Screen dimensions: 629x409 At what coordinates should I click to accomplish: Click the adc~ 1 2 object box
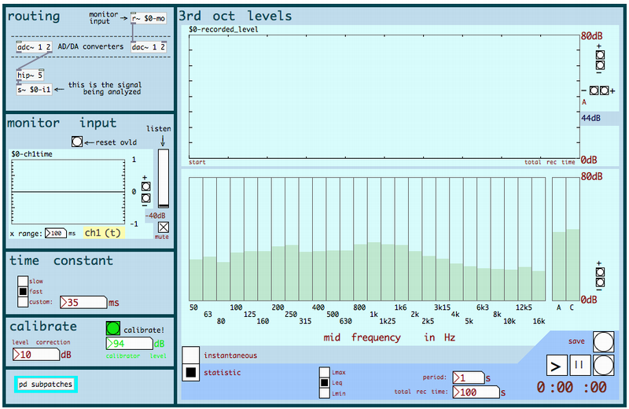pos(34,47)
